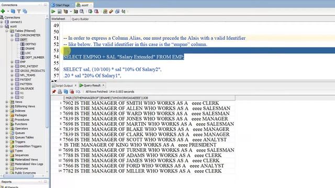Screen dimensions: 335x188
Task: Open the Explain Plan dropdown arrow
Action: pyautogui.click(x=71, y=11)
